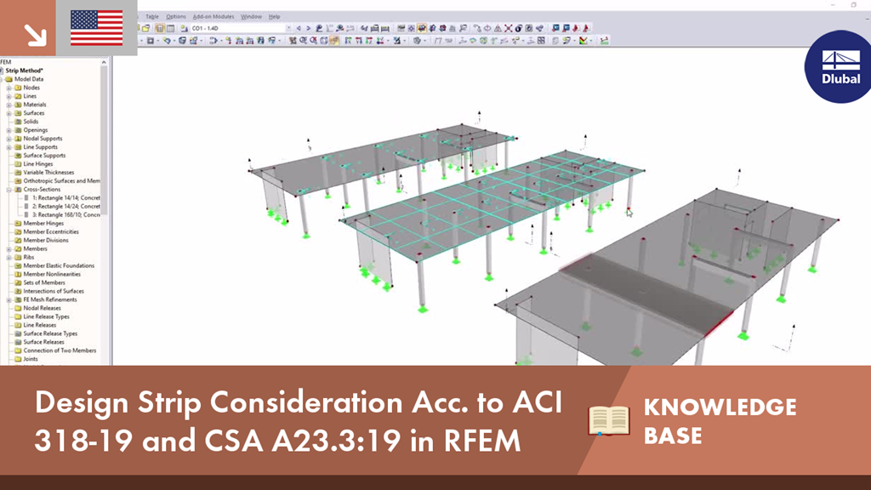Open dropdown arrow beside gray solid icon
The width and height of the screenshot is (871, 490).
424,41
